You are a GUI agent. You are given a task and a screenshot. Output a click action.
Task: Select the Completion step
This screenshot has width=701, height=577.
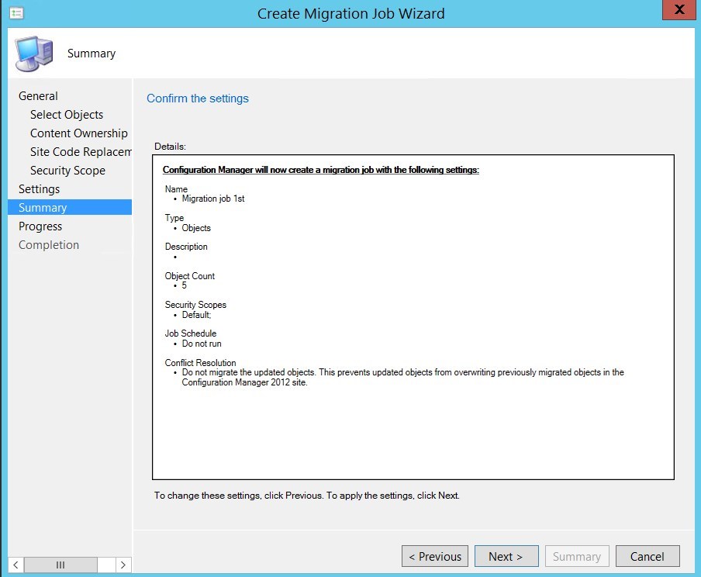pos(48,244)
